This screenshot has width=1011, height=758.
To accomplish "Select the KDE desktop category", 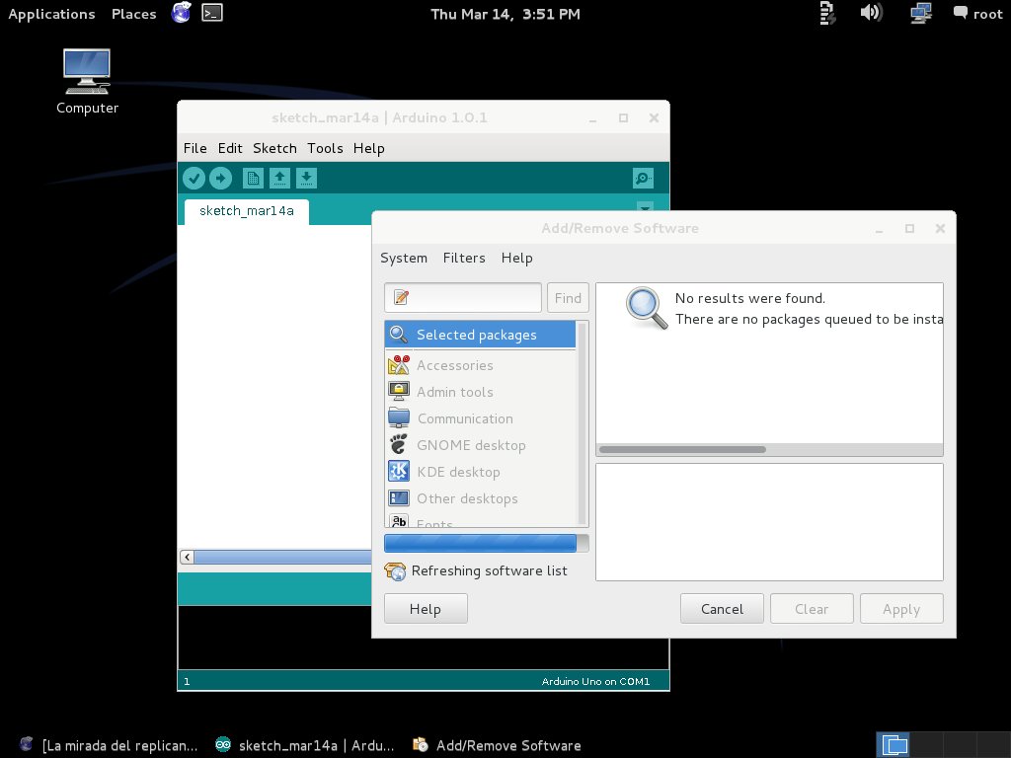I will (x=481, y=472).
